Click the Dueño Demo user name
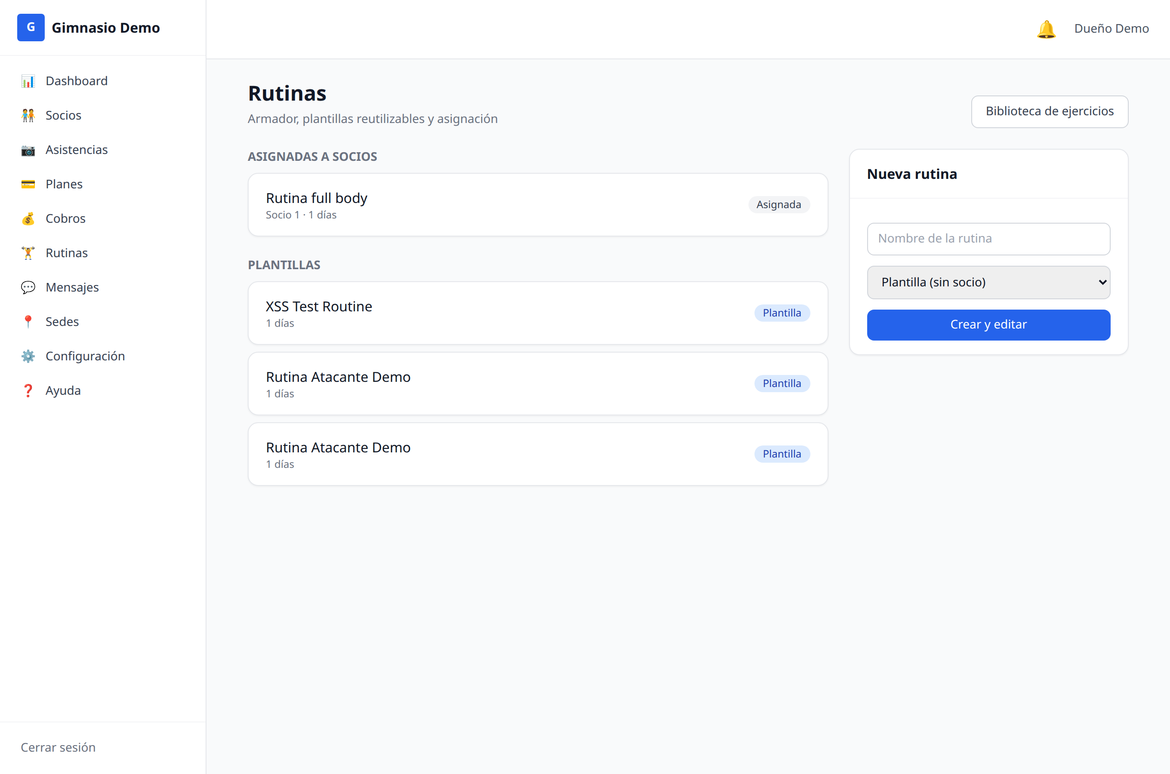Image resolution: width=1170 pixels, height=774 pixels. [1111, 29]
